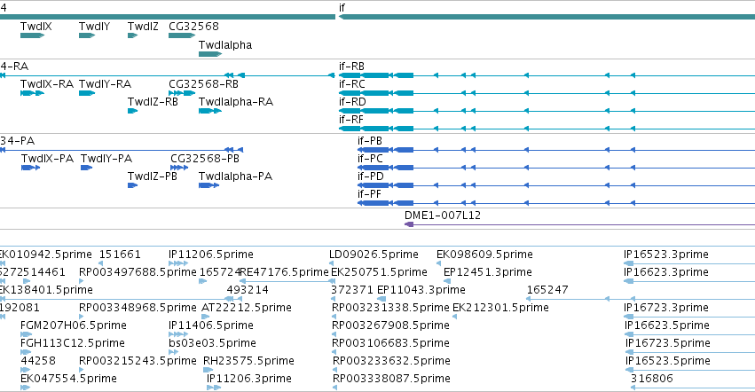Select the CG32568 gene arrow

182,35
